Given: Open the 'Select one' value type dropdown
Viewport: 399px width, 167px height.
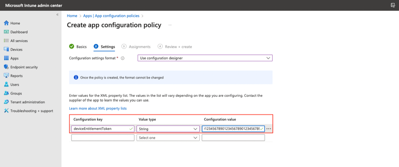Looking at the screenshot, I should click(168, 138).
